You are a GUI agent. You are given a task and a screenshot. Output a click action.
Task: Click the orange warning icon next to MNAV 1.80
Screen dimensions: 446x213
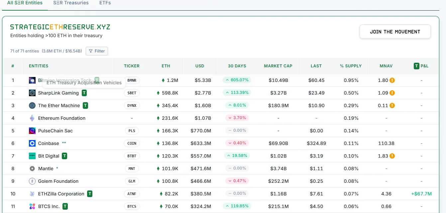coord(392,80)
